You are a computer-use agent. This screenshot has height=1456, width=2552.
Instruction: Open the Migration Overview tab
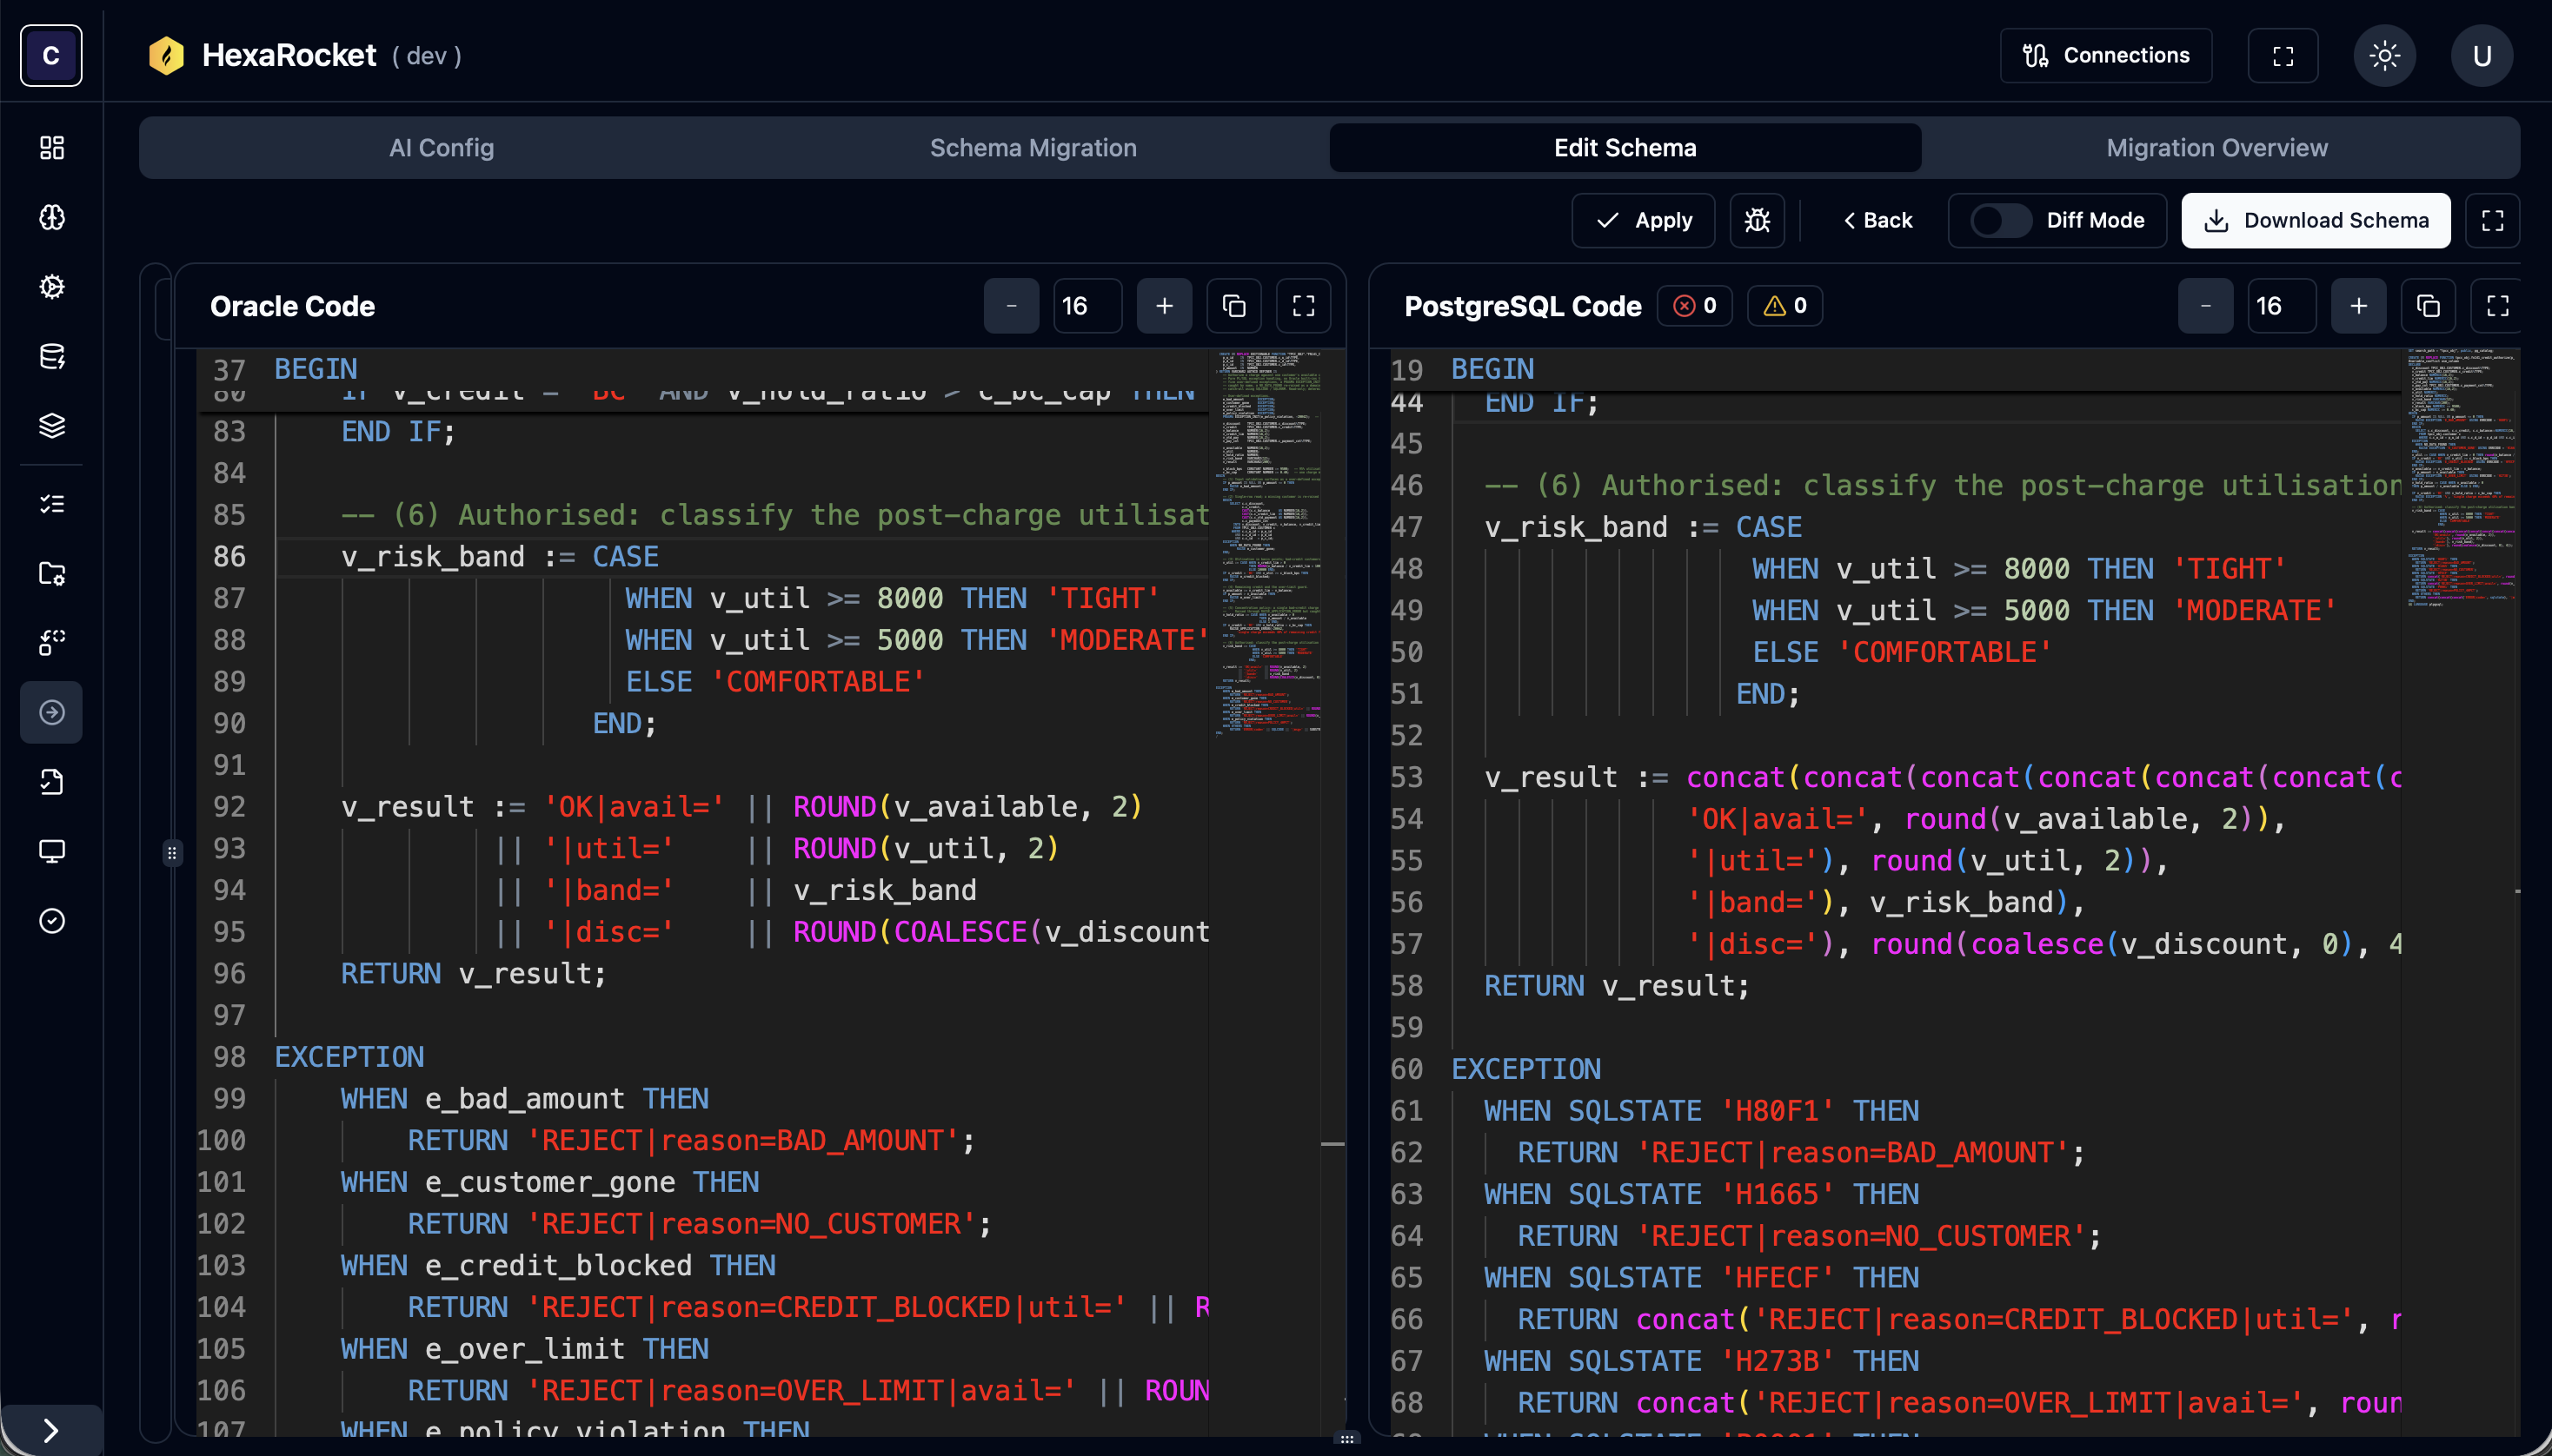(x=2216, y=148)
